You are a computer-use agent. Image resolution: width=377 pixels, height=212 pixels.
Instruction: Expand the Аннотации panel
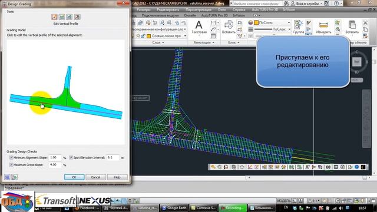pyautogui.click(x=204, y=42)
